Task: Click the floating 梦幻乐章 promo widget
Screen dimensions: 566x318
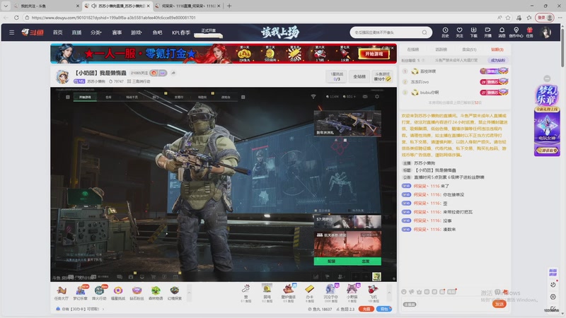Action: pyautogui.click(x=547, y=120)
